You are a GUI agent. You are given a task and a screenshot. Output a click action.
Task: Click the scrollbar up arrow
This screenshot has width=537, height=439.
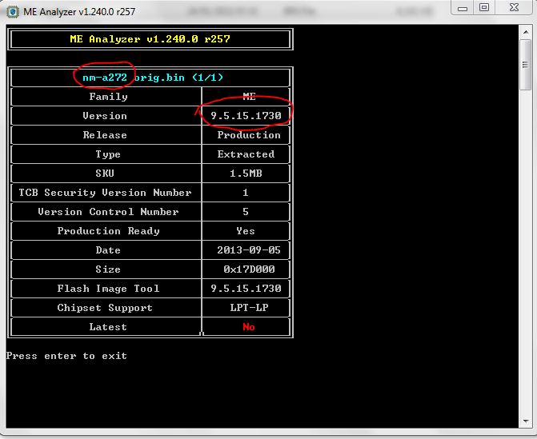526,32
